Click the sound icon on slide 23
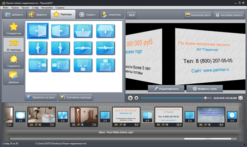This screenshot has width=247, height=147. point(82,125)
